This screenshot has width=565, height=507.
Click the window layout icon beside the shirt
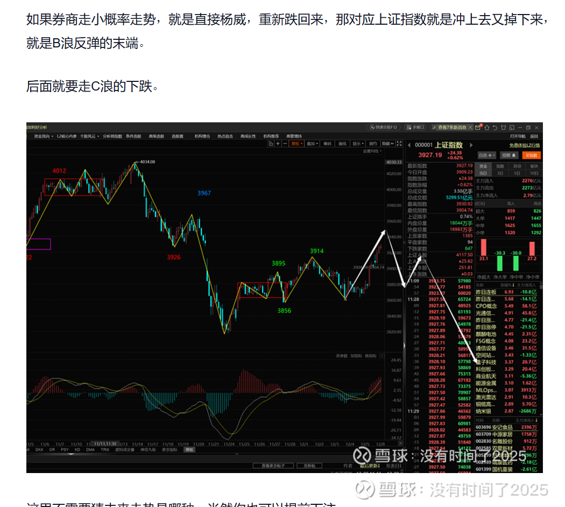(x=512, y=127)
